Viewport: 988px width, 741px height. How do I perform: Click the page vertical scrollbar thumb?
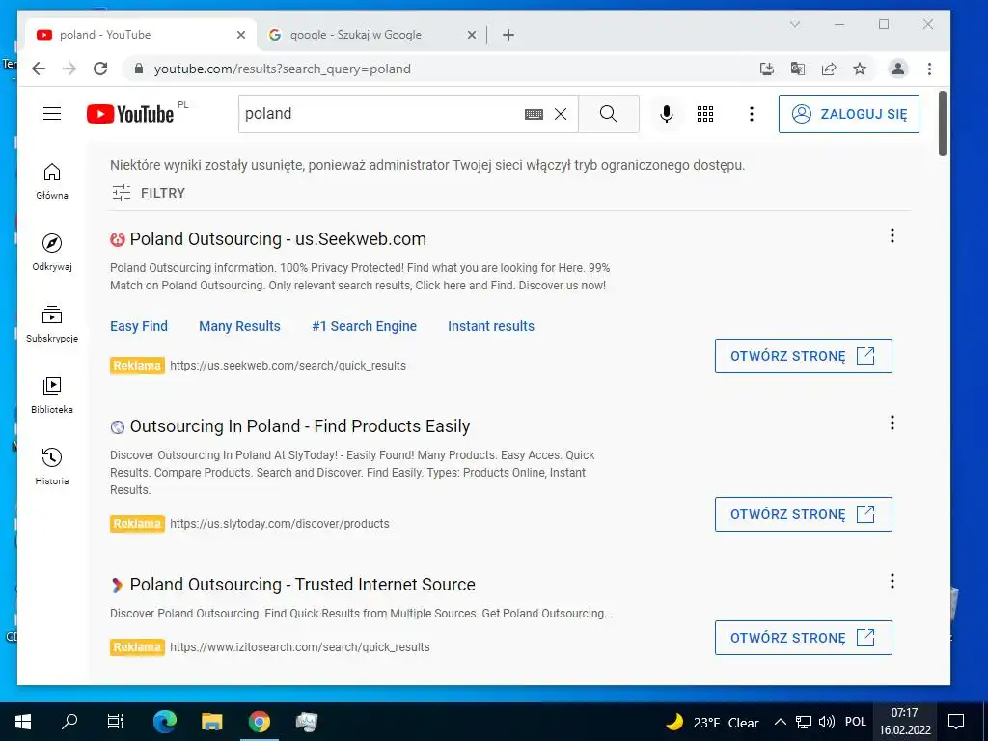click(x=942, y=123)
